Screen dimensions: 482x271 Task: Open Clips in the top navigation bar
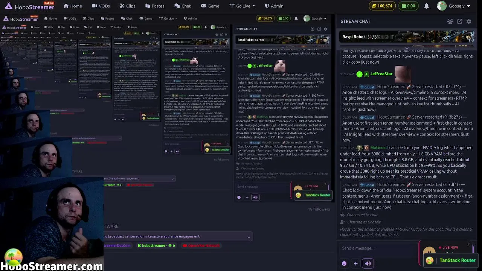[128, 6]
